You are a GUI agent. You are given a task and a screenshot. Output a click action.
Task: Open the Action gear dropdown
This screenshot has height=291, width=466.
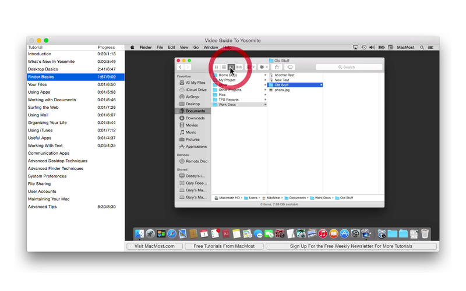tap(263, 67)
